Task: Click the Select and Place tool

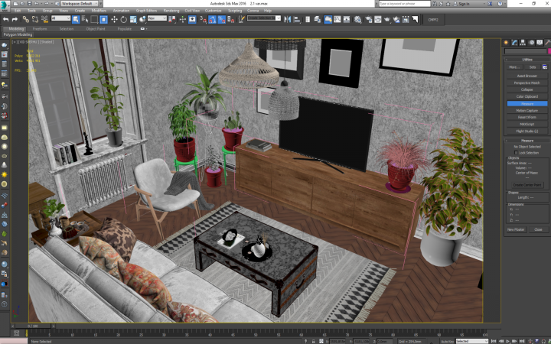Action: coord(142,20)
